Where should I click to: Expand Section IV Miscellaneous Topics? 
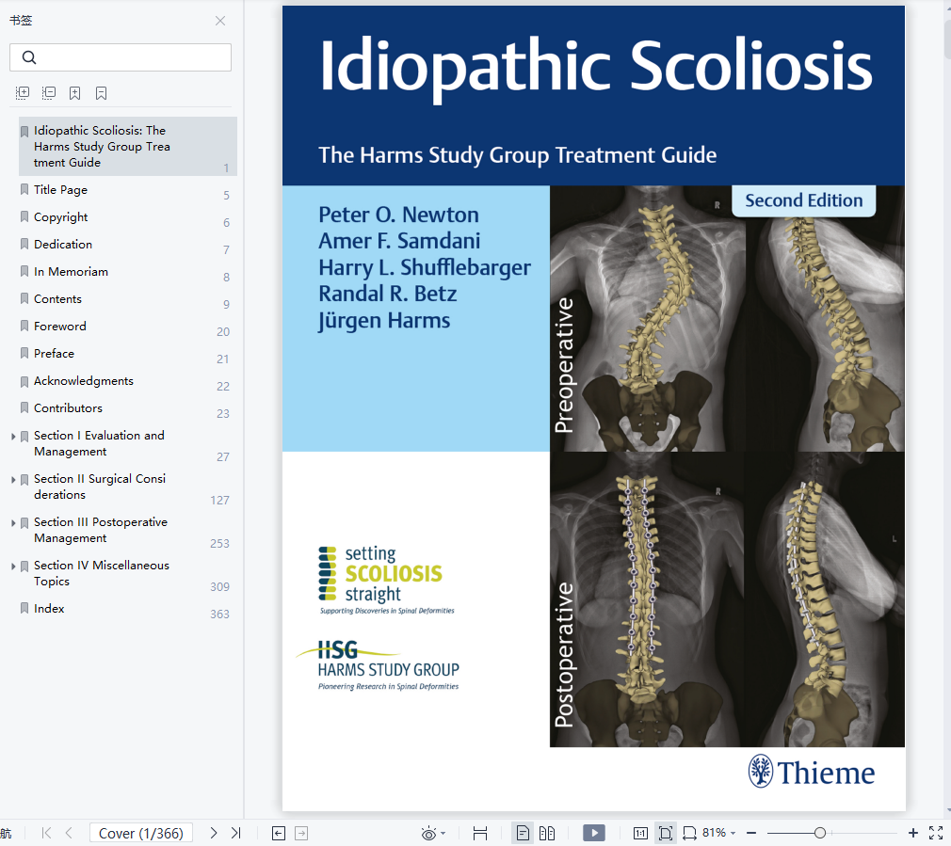[13, 566]
